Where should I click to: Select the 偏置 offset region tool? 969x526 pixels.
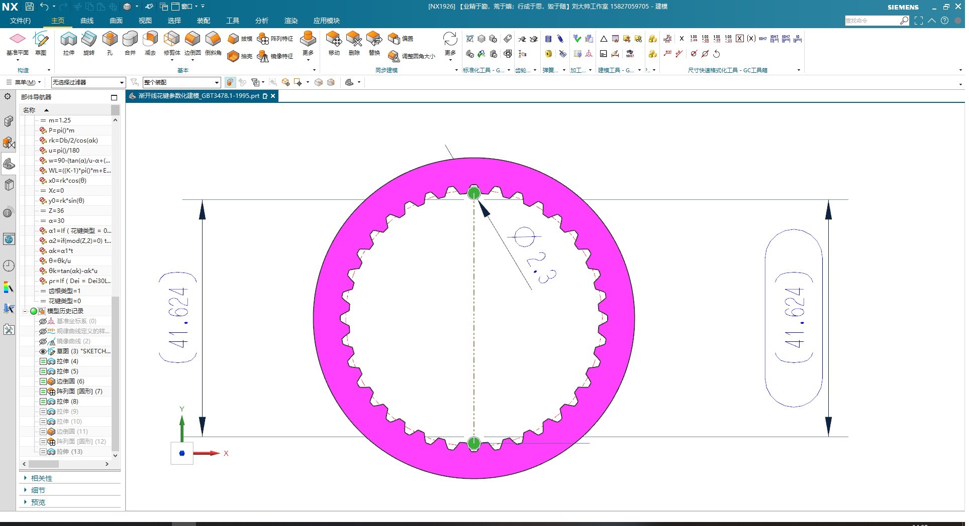[401, 39]
